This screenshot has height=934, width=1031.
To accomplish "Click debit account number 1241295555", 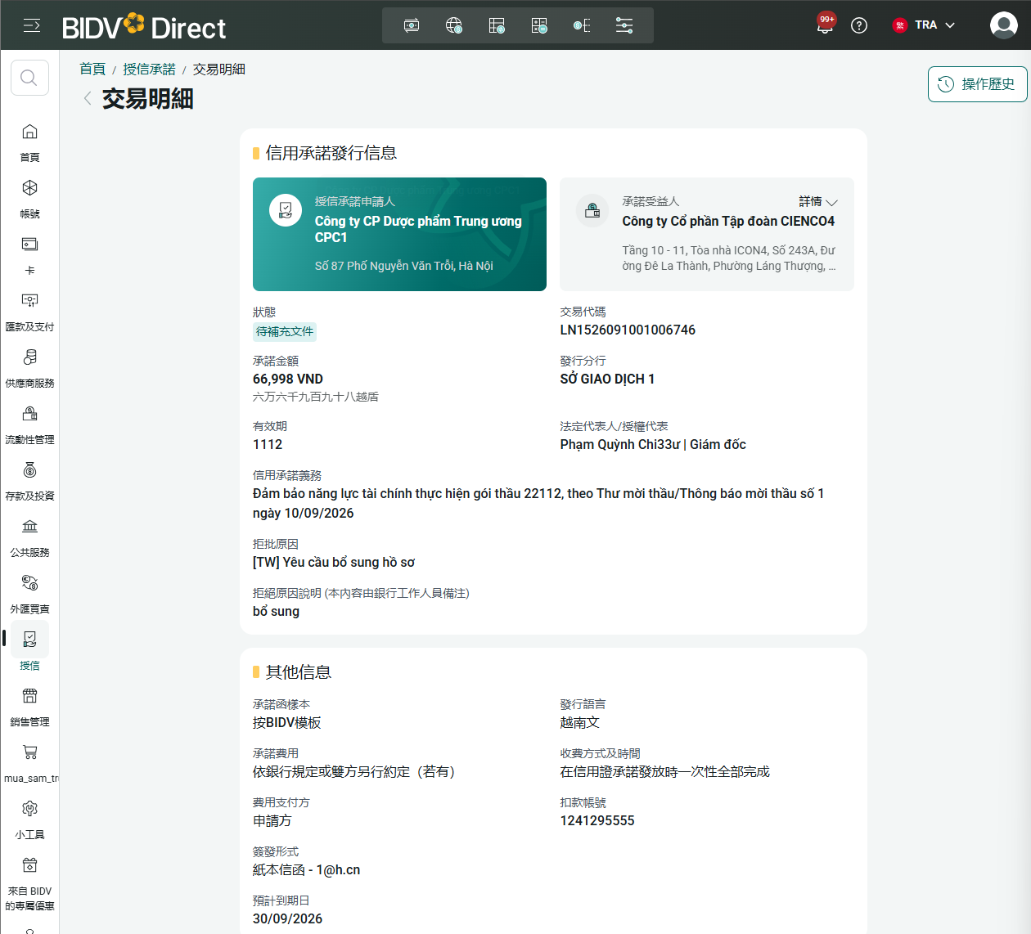I will 597,821.
